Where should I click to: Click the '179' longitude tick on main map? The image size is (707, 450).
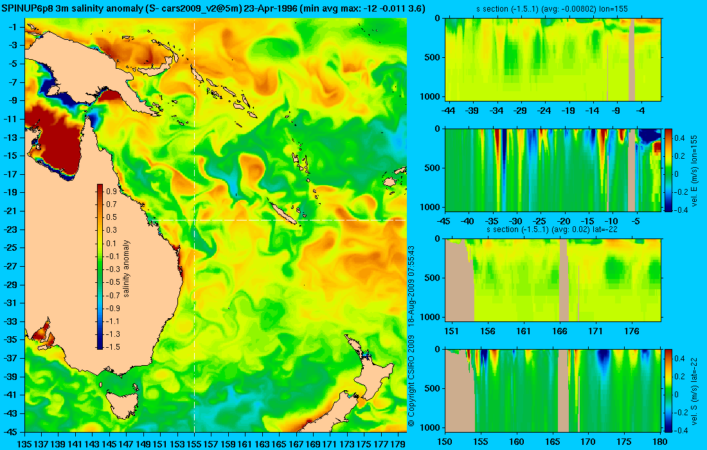tap(398, 444)
